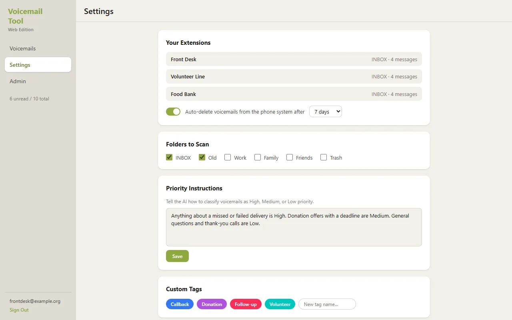Uncheck the INBOX folder checkbox
Screen dimensions: 512x320
(x=169, y=157)
